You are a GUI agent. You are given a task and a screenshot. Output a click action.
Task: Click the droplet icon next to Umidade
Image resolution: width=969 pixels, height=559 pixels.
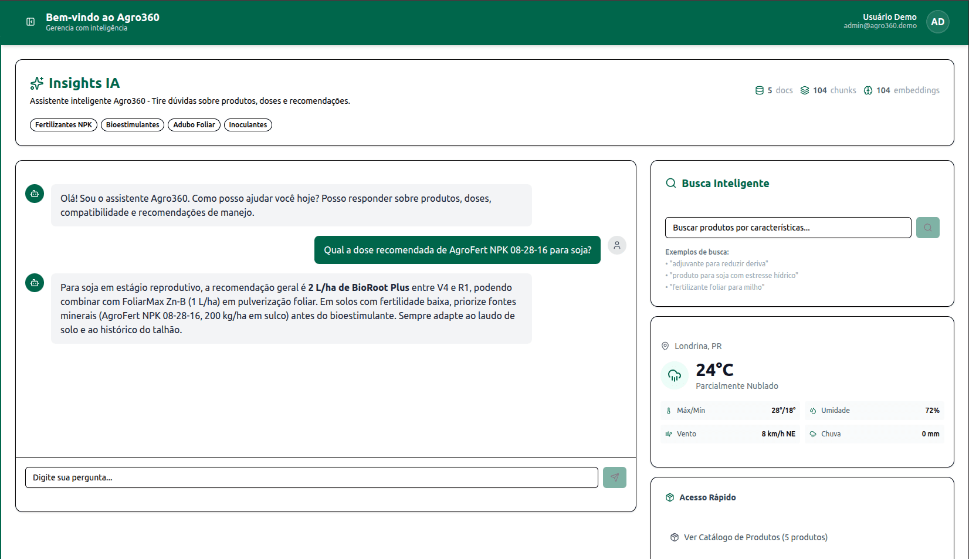[813, 411]
